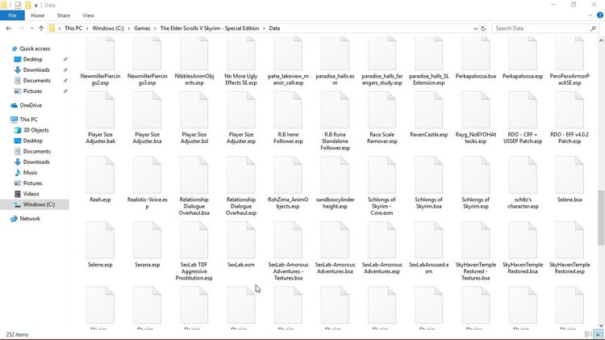Click the vertical scrollbar thumb

click(601, 217)
